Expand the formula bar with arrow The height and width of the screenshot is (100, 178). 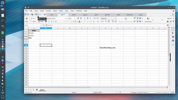[x=168, y=25]
